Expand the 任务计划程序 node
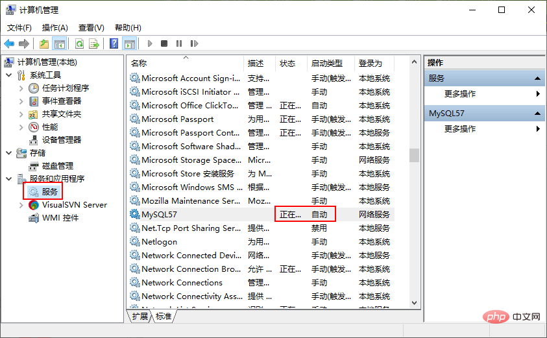The height and width of the screenshot is (338, 547). (21, 88)
